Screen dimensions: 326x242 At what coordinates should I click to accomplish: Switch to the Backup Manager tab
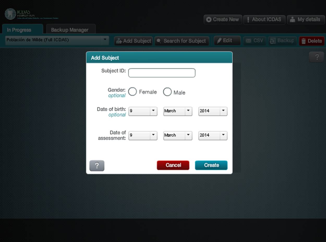point(70,30)
